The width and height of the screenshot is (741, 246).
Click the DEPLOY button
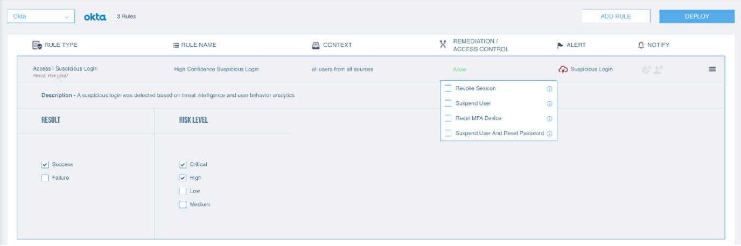697,17
